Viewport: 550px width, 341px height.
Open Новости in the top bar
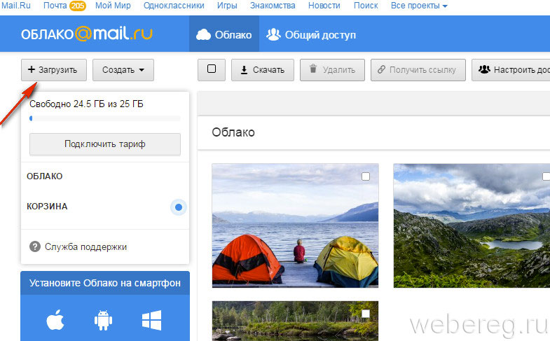pyautogui.click(x=324, y=6)
